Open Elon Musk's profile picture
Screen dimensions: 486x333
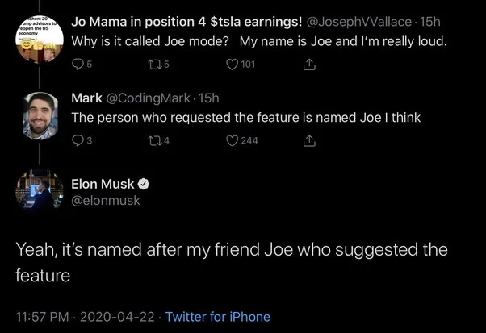click(40, 190)
